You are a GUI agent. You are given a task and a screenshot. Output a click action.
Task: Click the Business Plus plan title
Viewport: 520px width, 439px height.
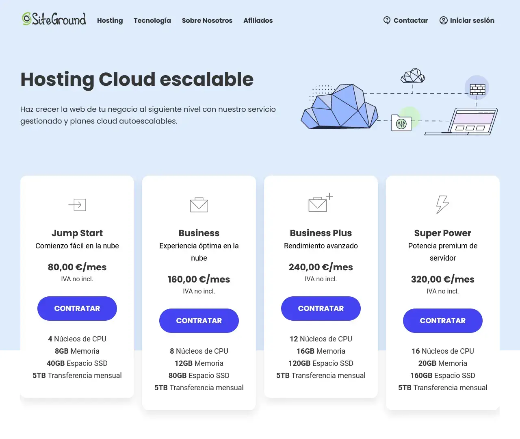click(321, 233)
